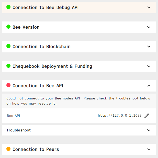The width and height of the screenshot is (158, 158).
Task: Expand the Troubleshoot section chevron
Action: point(149,130)
